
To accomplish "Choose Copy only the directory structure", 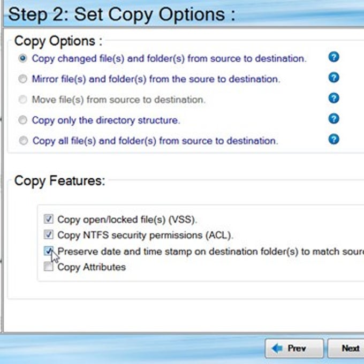I will [x=22, y=120].
